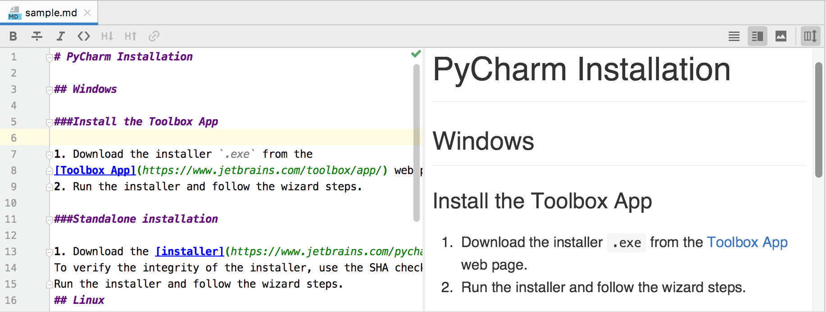
Task: Click '###Standalone installation' source line
Action: pos(136,219)
